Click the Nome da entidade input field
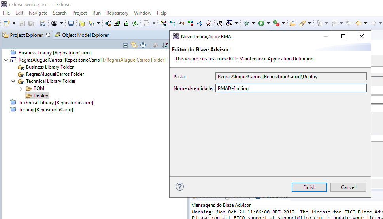 point(291,88)
